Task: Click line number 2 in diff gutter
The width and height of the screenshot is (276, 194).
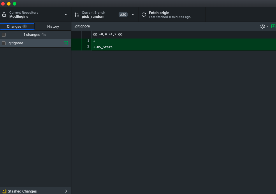Action: (x=88, y=46)
